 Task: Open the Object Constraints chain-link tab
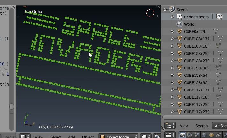[x=219, y=135]
